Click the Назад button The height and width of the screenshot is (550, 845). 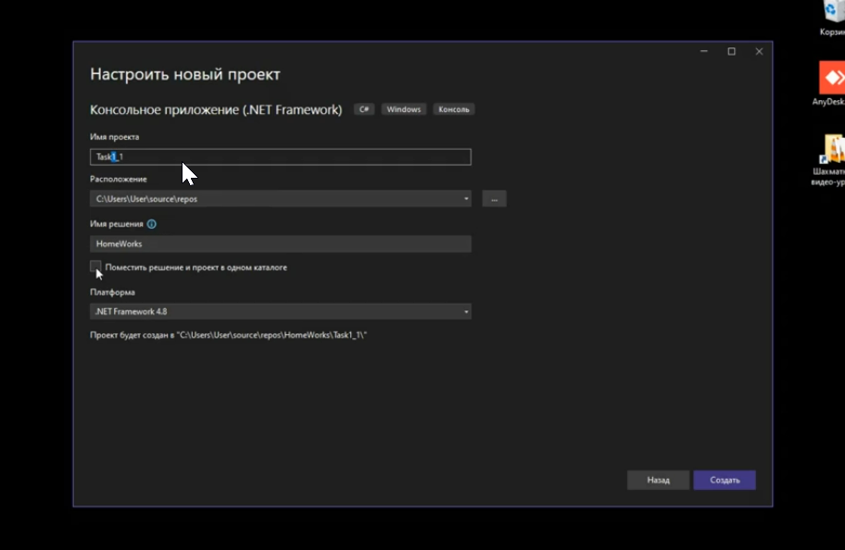[x=658, y=480]
